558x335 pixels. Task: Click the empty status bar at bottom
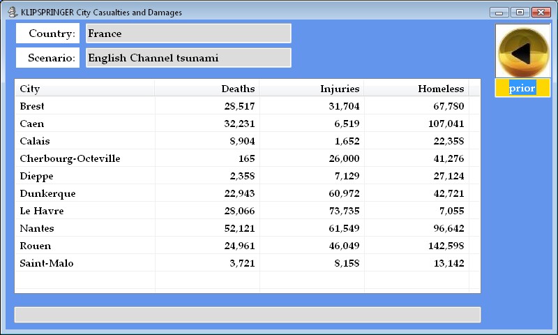pyautogui.click(x=247, y=315)
